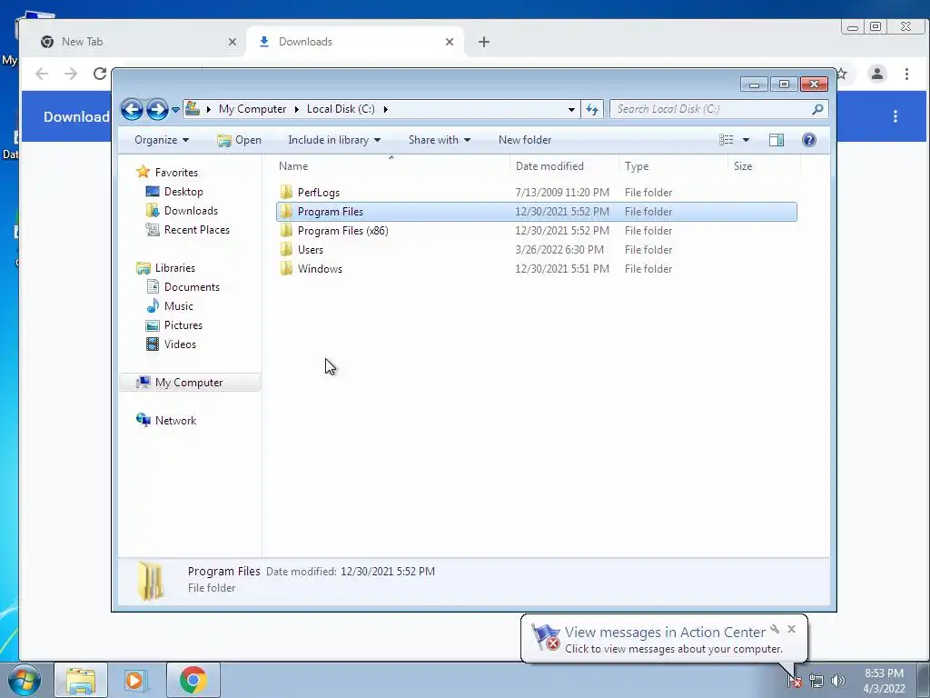Click the Users folder name

(311, 250)
